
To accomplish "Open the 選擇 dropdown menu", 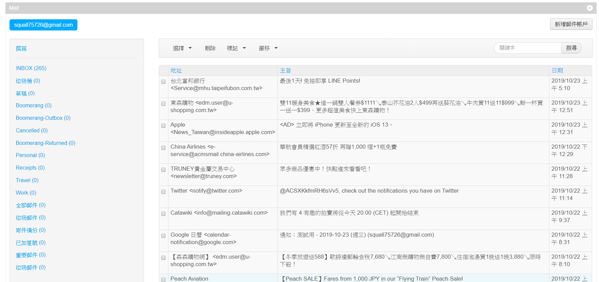I will [x=182, y=48].
